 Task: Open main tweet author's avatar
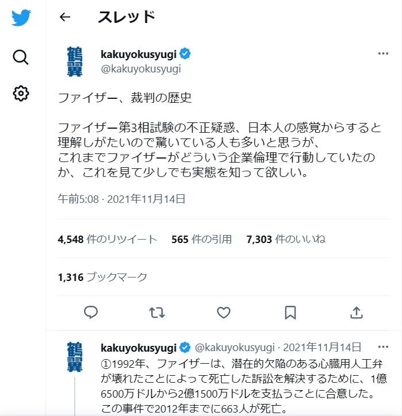point(75,61)
